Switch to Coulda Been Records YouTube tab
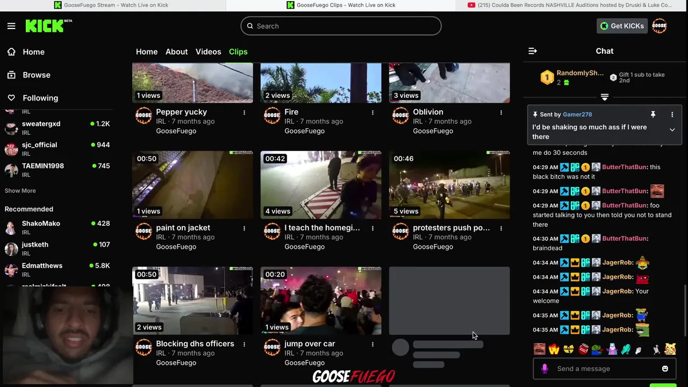The width and height of the screenshot is (688, 387). pos(570,5)
